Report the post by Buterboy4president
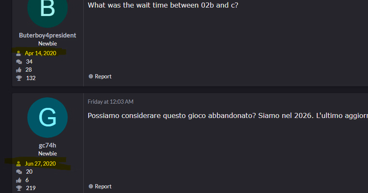Screen dimensions: 368x193 [100, 76]
